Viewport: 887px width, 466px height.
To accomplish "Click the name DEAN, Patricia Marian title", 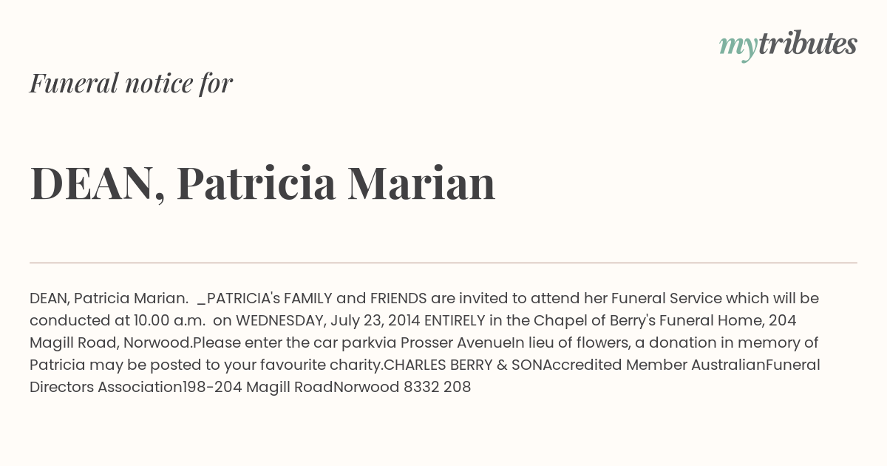I will click(x=262, y=183).
